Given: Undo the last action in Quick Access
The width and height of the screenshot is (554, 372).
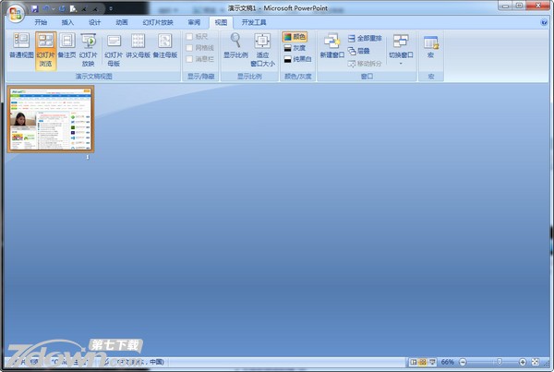Looking at the screenshot, I should coord(46,8).
